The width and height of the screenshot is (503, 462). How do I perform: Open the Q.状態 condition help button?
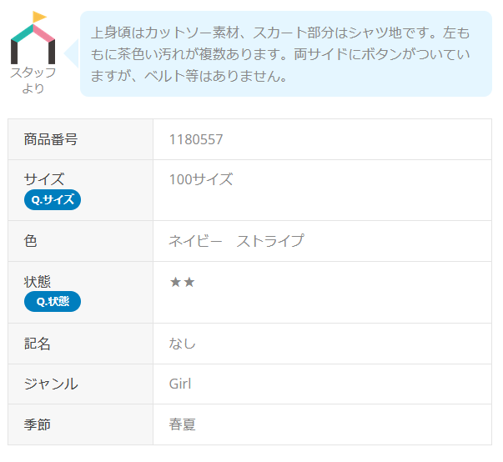53,301
